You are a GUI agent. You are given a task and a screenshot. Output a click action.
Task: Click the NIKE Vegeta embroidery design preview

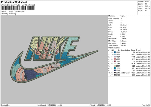click(x=54, y=59)
